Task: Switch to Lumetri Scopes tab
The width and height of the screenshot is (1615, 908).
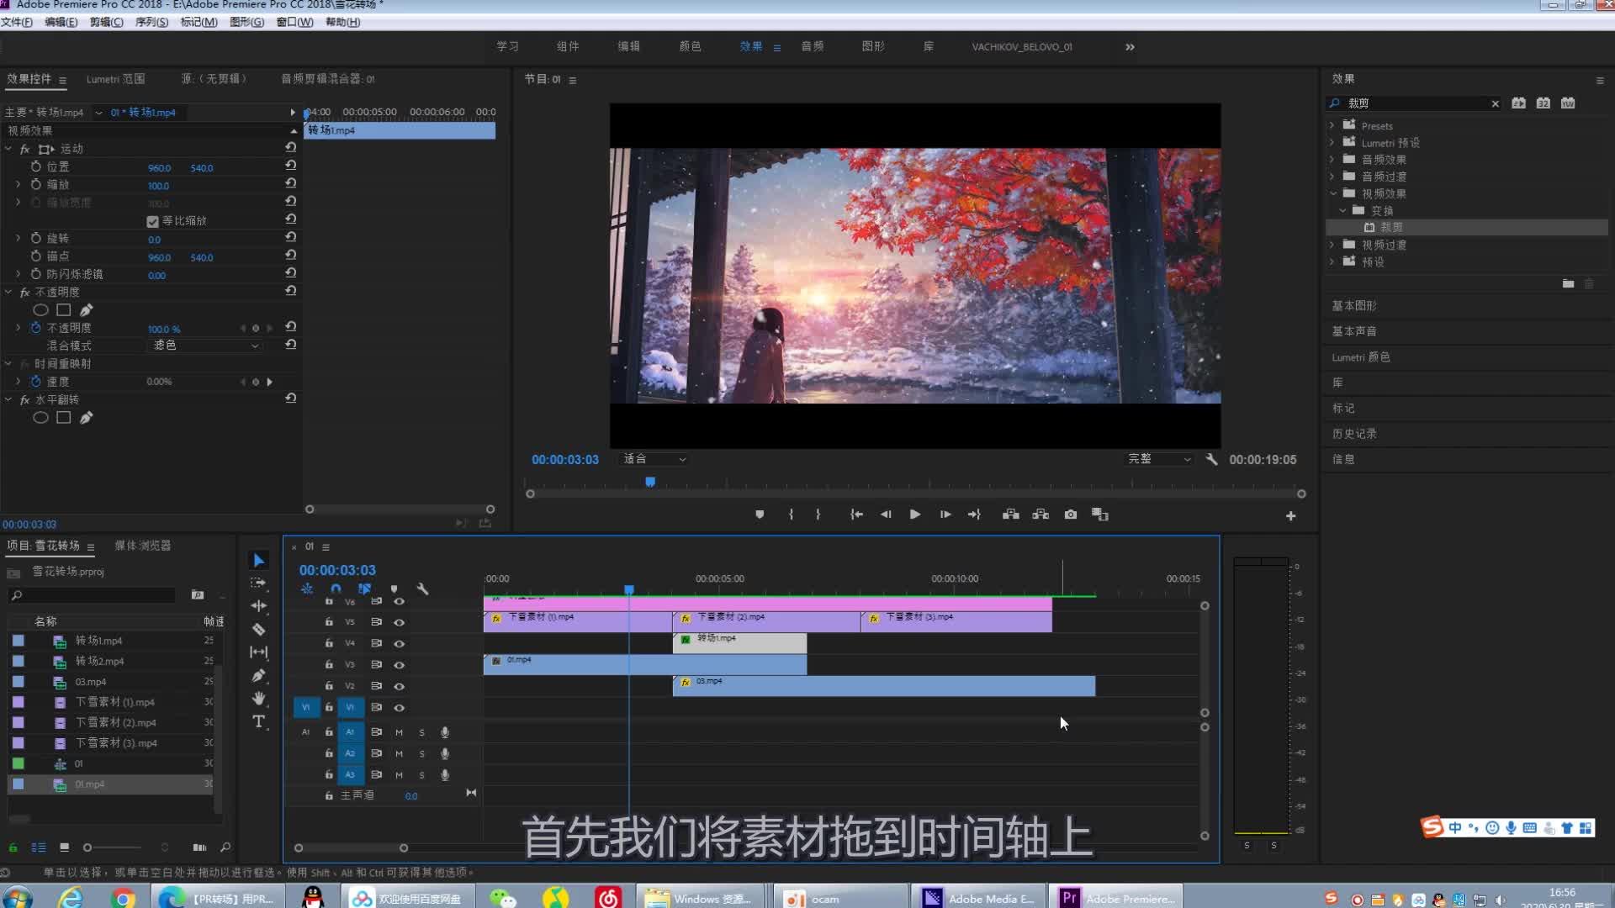Action: (x=115, y=79)
